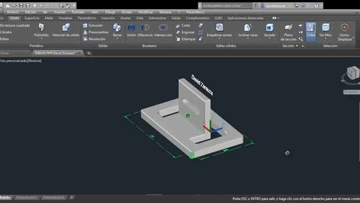Open Historial de sólido tool
360x203 pixels.
(66, 28)
